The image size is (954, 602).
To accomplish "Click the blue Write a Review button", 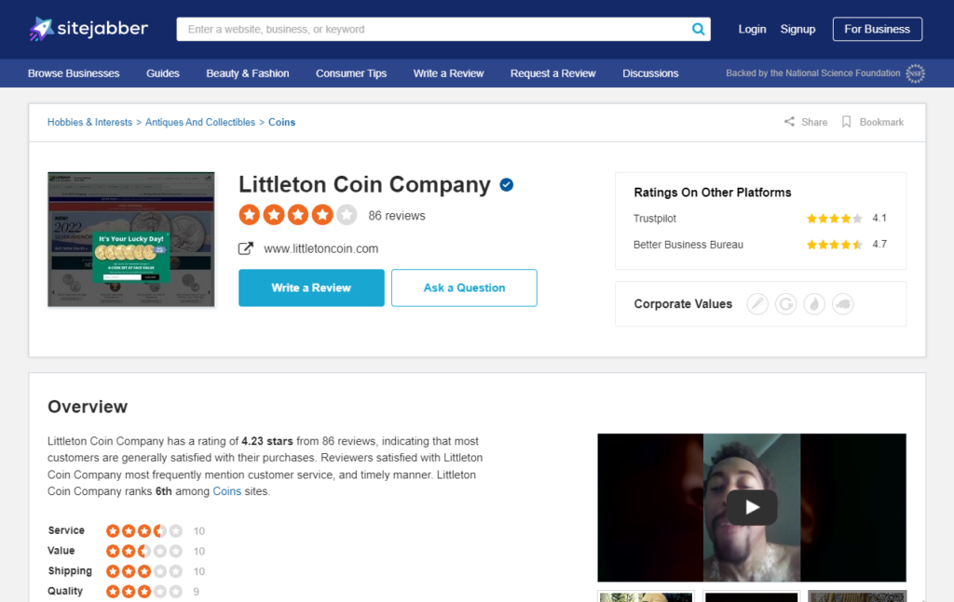I will (x=311, y=288).
